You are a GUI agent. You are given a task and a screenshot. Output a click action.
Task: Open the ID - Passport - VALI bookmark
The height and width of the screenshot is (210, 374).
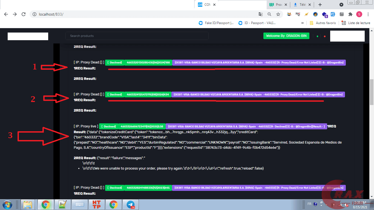click(257, 23)
